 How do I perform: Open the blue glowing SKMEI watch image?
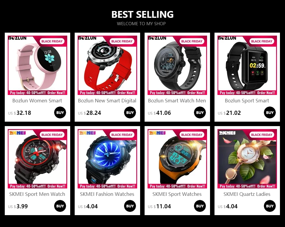pos(107,159)
